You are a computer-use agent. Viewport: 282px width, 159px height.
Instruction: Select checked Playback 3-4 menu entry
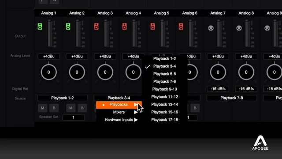(x=164, y=66)
